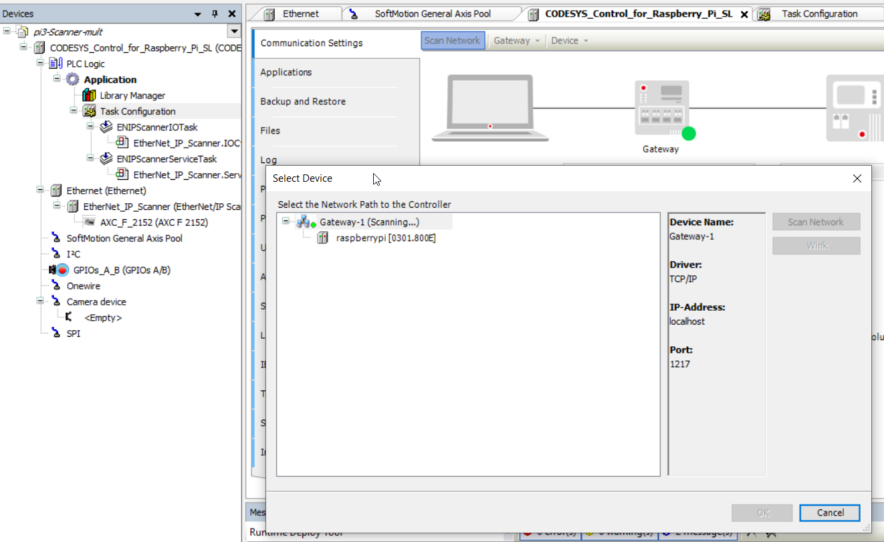The width and height of the screenshot is (884, 542).
Task: Click the Application gear icon
Action: point(72,80)
